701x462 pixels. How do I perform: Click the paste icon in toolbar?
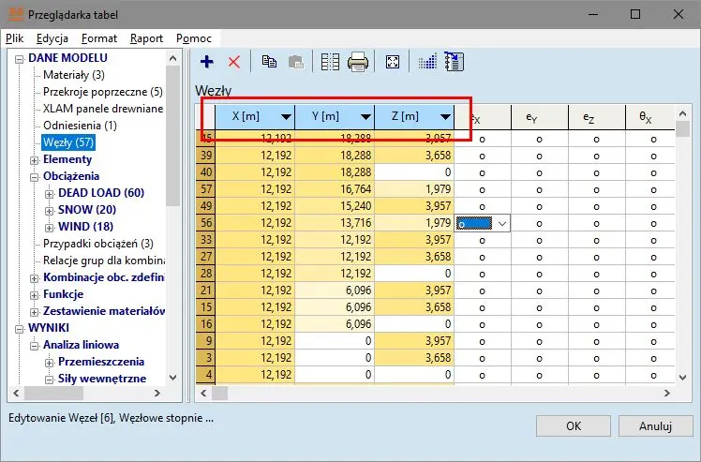point(296,62)
